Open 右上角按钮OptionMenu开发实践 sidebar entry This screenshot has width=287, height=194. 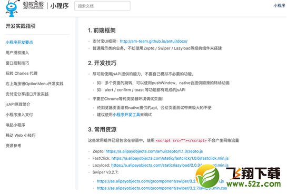click(x=34, y=84)
